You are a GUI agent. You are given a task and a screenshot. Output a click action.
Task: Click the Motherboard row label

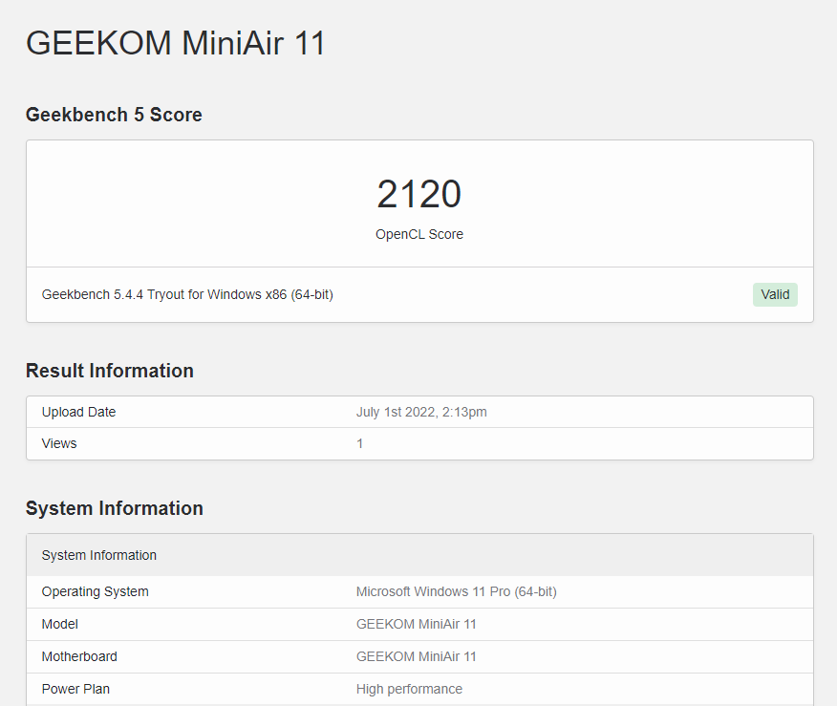coord(79,657)
